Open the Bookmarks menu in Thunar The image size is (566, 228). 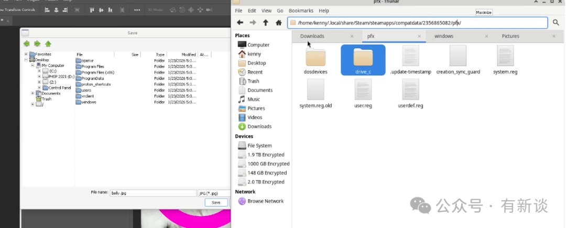[x=301, y=10]
